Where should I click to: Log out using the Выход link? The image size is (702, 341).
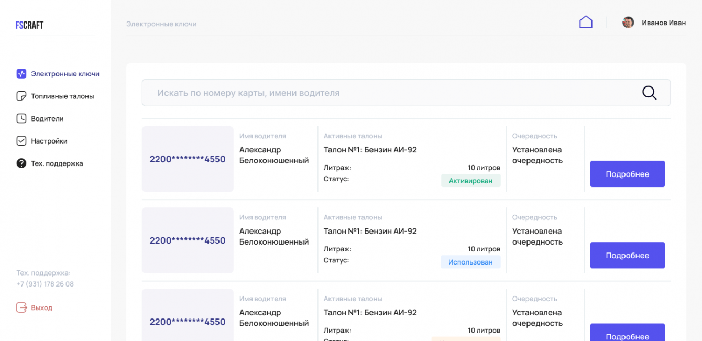click(x=41, y=307)
